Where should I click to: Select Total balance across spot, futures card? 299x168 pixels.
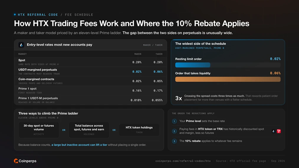[89, 130]
